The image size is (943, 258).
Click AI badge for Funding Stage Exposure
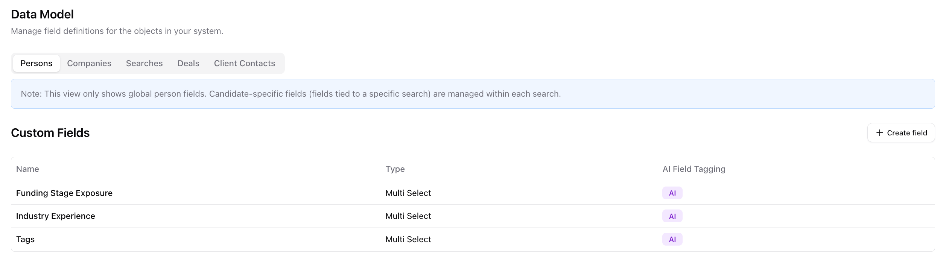[672, 193]
